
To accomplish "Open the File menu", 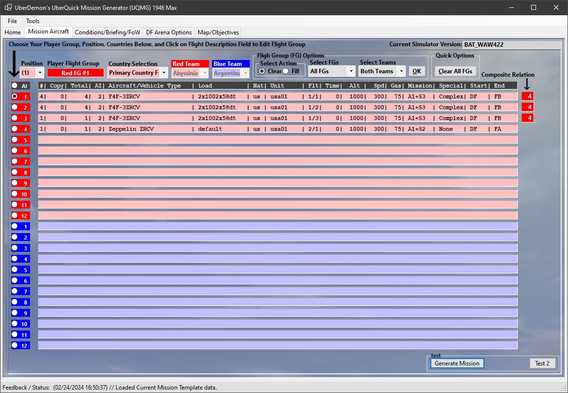I will [12, 21].
